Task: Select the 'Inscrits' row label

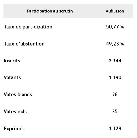Action: pyautogui.click(x=12, y=61)
